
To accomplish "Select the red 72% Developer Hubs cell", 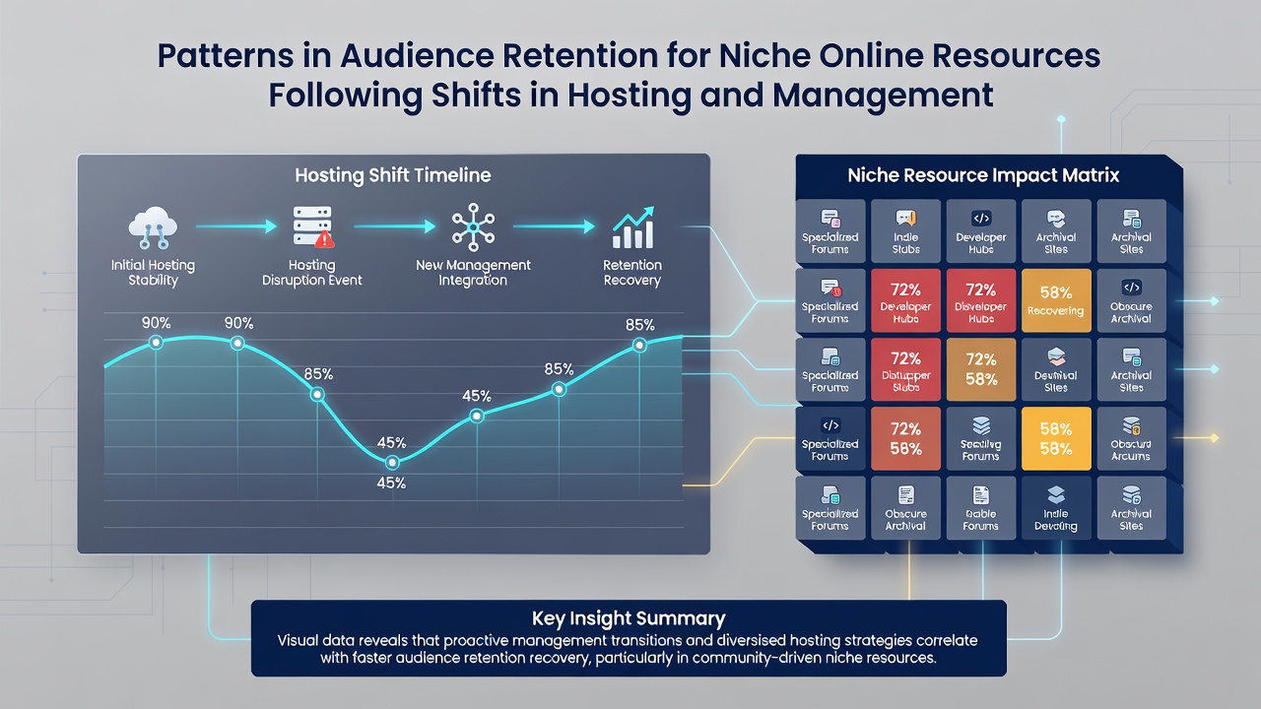I will 905,299.
